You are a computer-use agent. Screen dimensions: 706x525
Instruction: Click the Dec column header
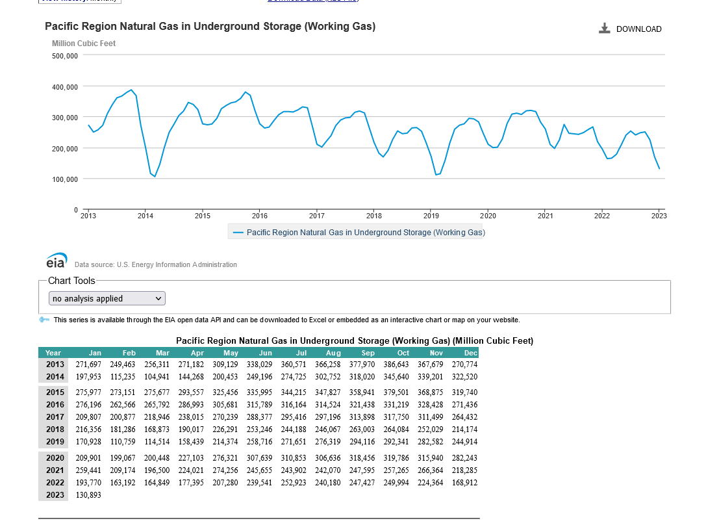click(470, 353)
